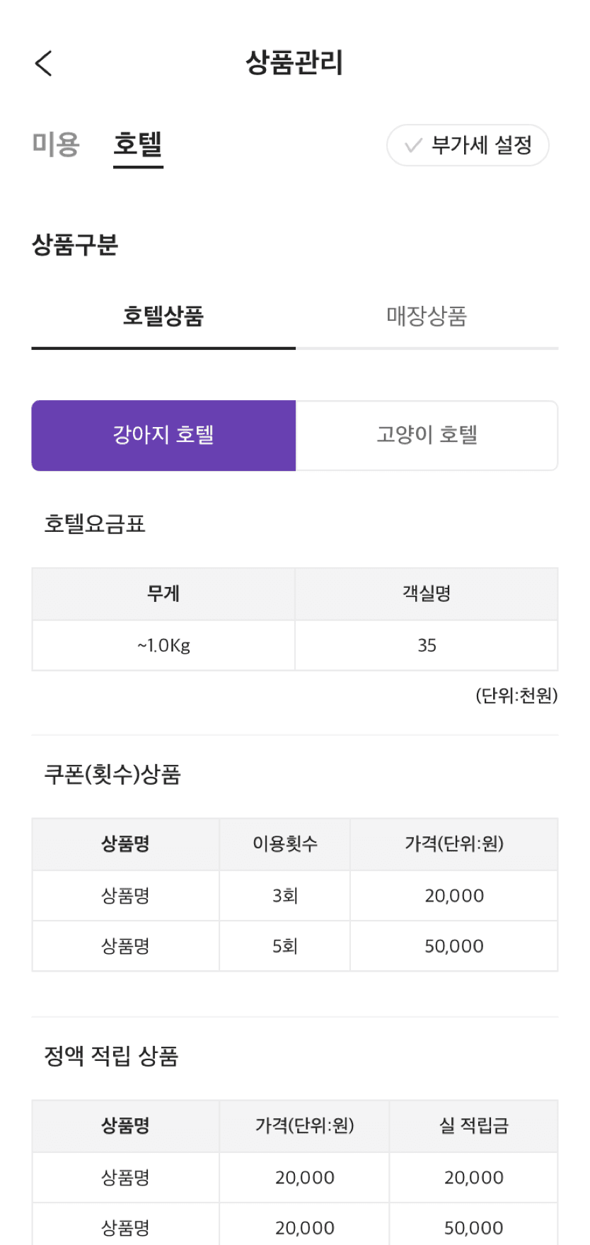The image size is (590, 1245).
Task: Go back with the left arrow icon
Action: coord(44,63)
